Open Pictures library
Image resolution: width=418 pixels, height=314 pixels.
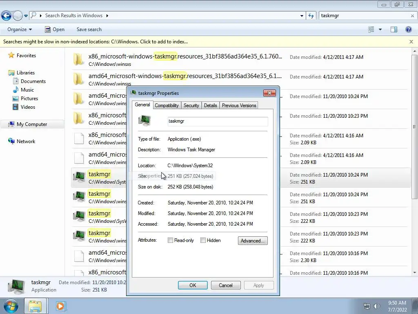pos(29,98)
